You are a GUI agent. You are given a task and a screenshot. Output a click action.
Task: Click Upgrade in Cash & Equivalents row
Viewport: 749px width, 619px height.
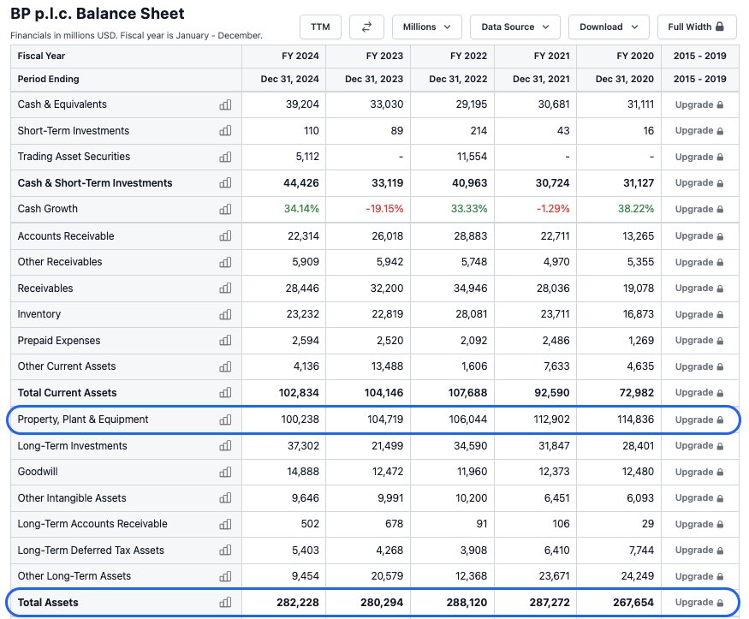pyautogui.click(x=699, y=104)
